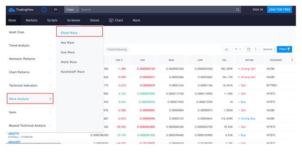The image size is (302, 156).
Task: Click the SIGN IN link
Action: (x=258, y=9)
